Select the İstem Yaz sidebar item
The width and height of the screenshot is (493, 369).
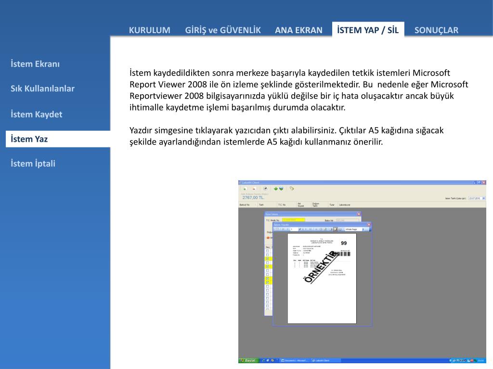point(58,139)
